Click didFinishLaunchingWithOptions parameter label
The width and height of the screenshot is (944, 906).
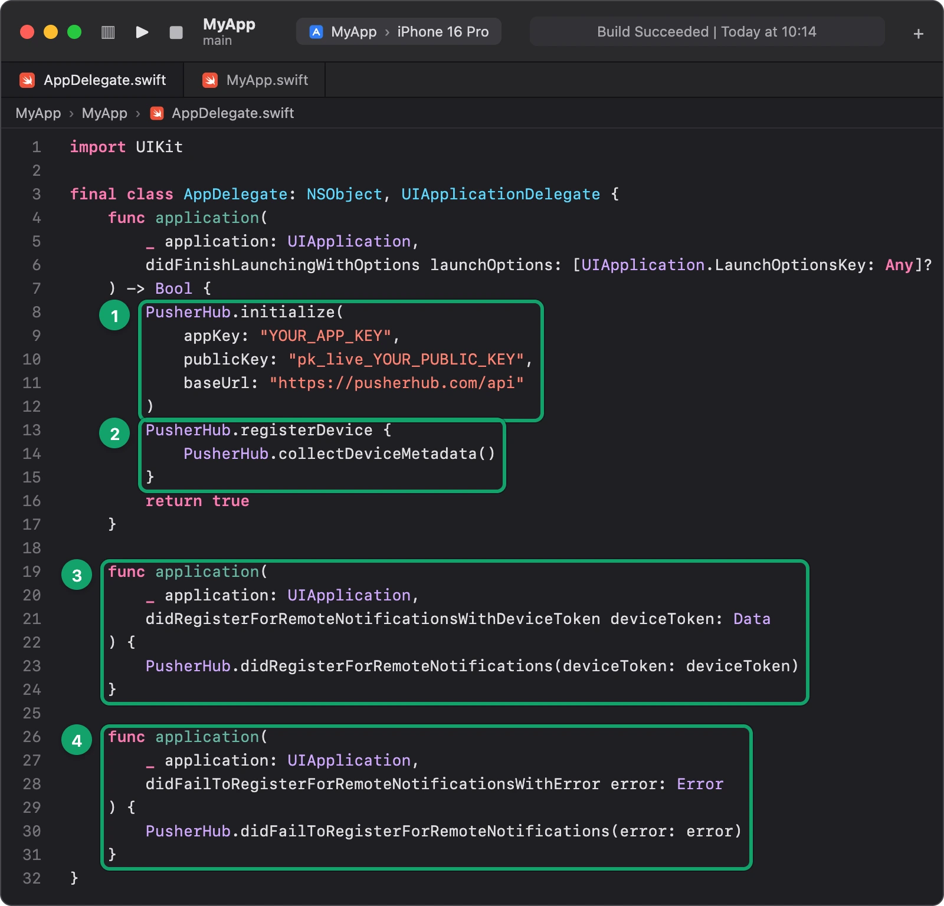click(x=283, y=265)
